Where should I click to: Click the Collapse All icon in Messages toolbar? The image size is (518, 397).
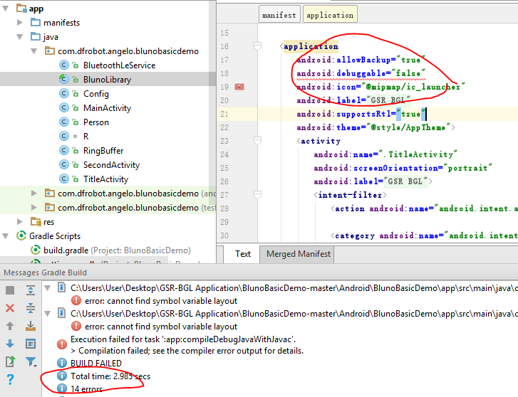coord(31,308)
